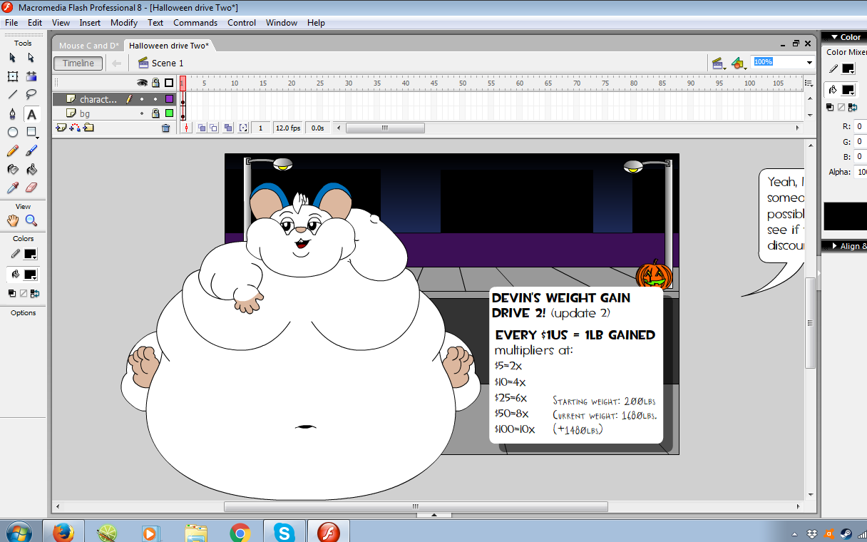867x542 pixels.
Task: Toggle outline for character layer purple square
Action: 169,99
